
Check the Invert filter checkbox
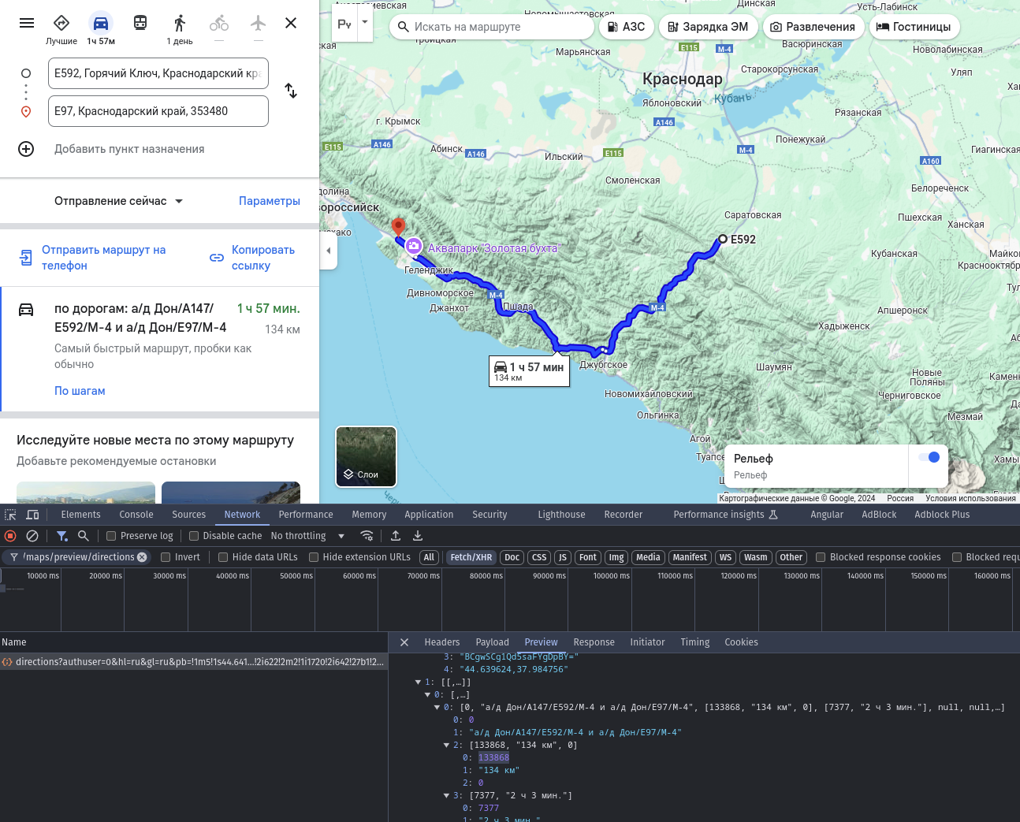(166, 557)
